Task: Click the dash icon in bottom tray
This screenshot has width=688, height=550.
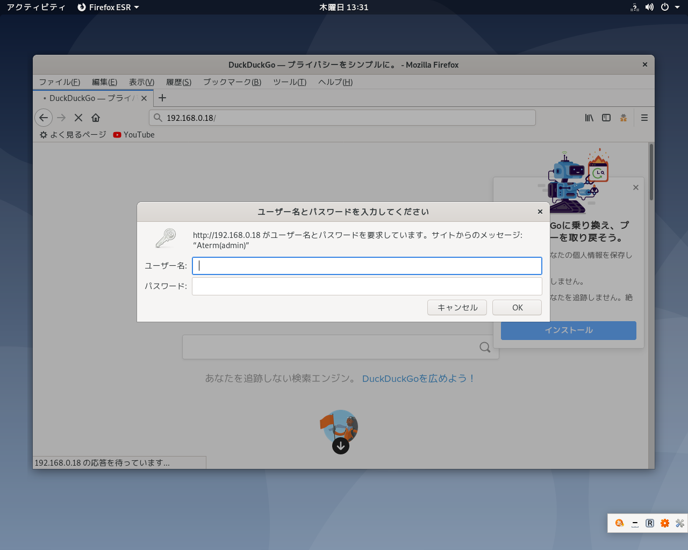Action: [635, 523]
